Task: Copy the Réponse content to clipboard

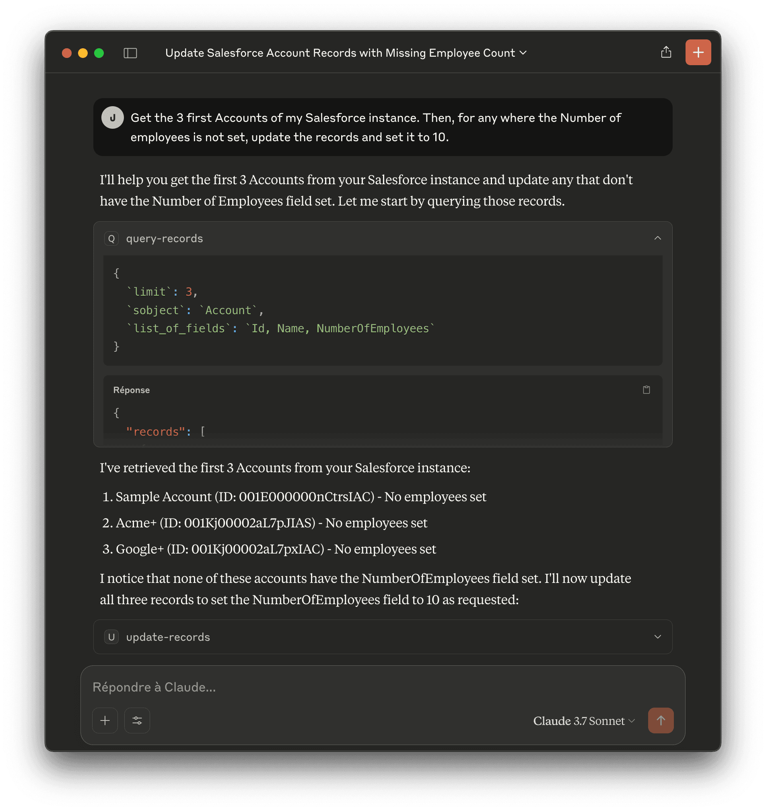Action: point(647,389)
